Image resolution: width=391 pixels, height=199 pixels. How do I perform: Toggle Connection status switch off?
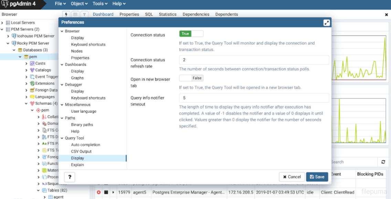[x=191, y=34]
